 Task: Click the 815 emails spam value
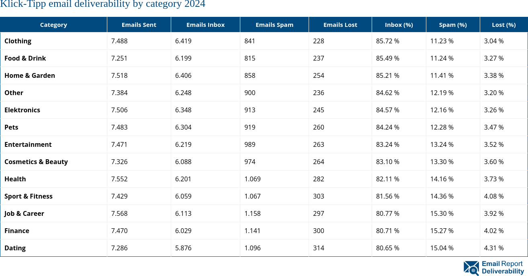(250, 58)
